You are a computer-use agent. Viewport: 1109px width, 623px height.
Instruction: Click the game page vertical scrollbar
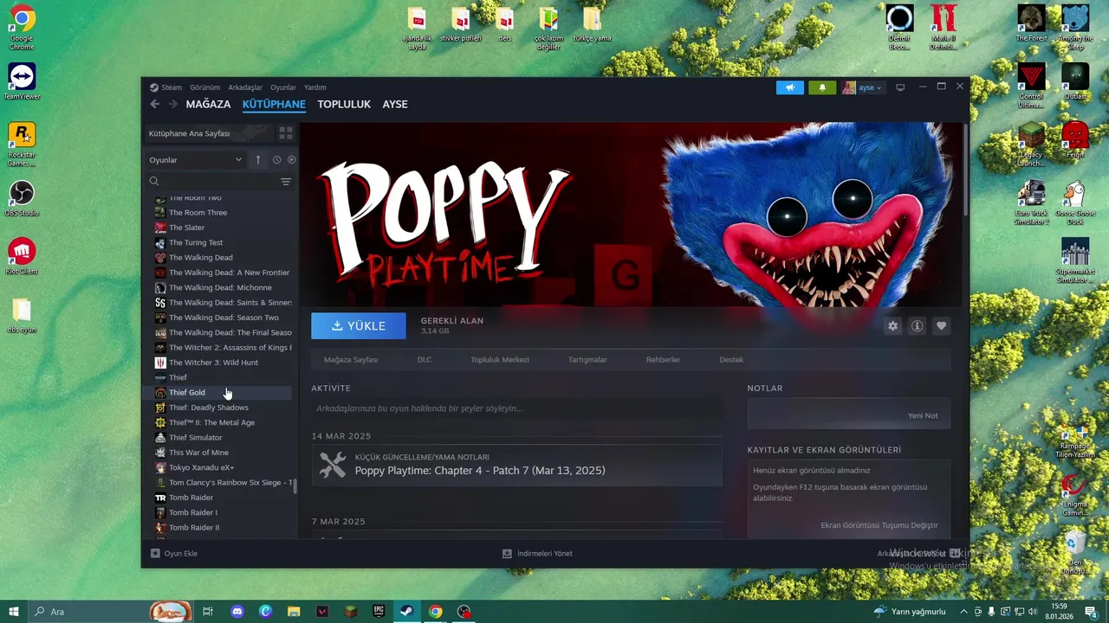966,169
